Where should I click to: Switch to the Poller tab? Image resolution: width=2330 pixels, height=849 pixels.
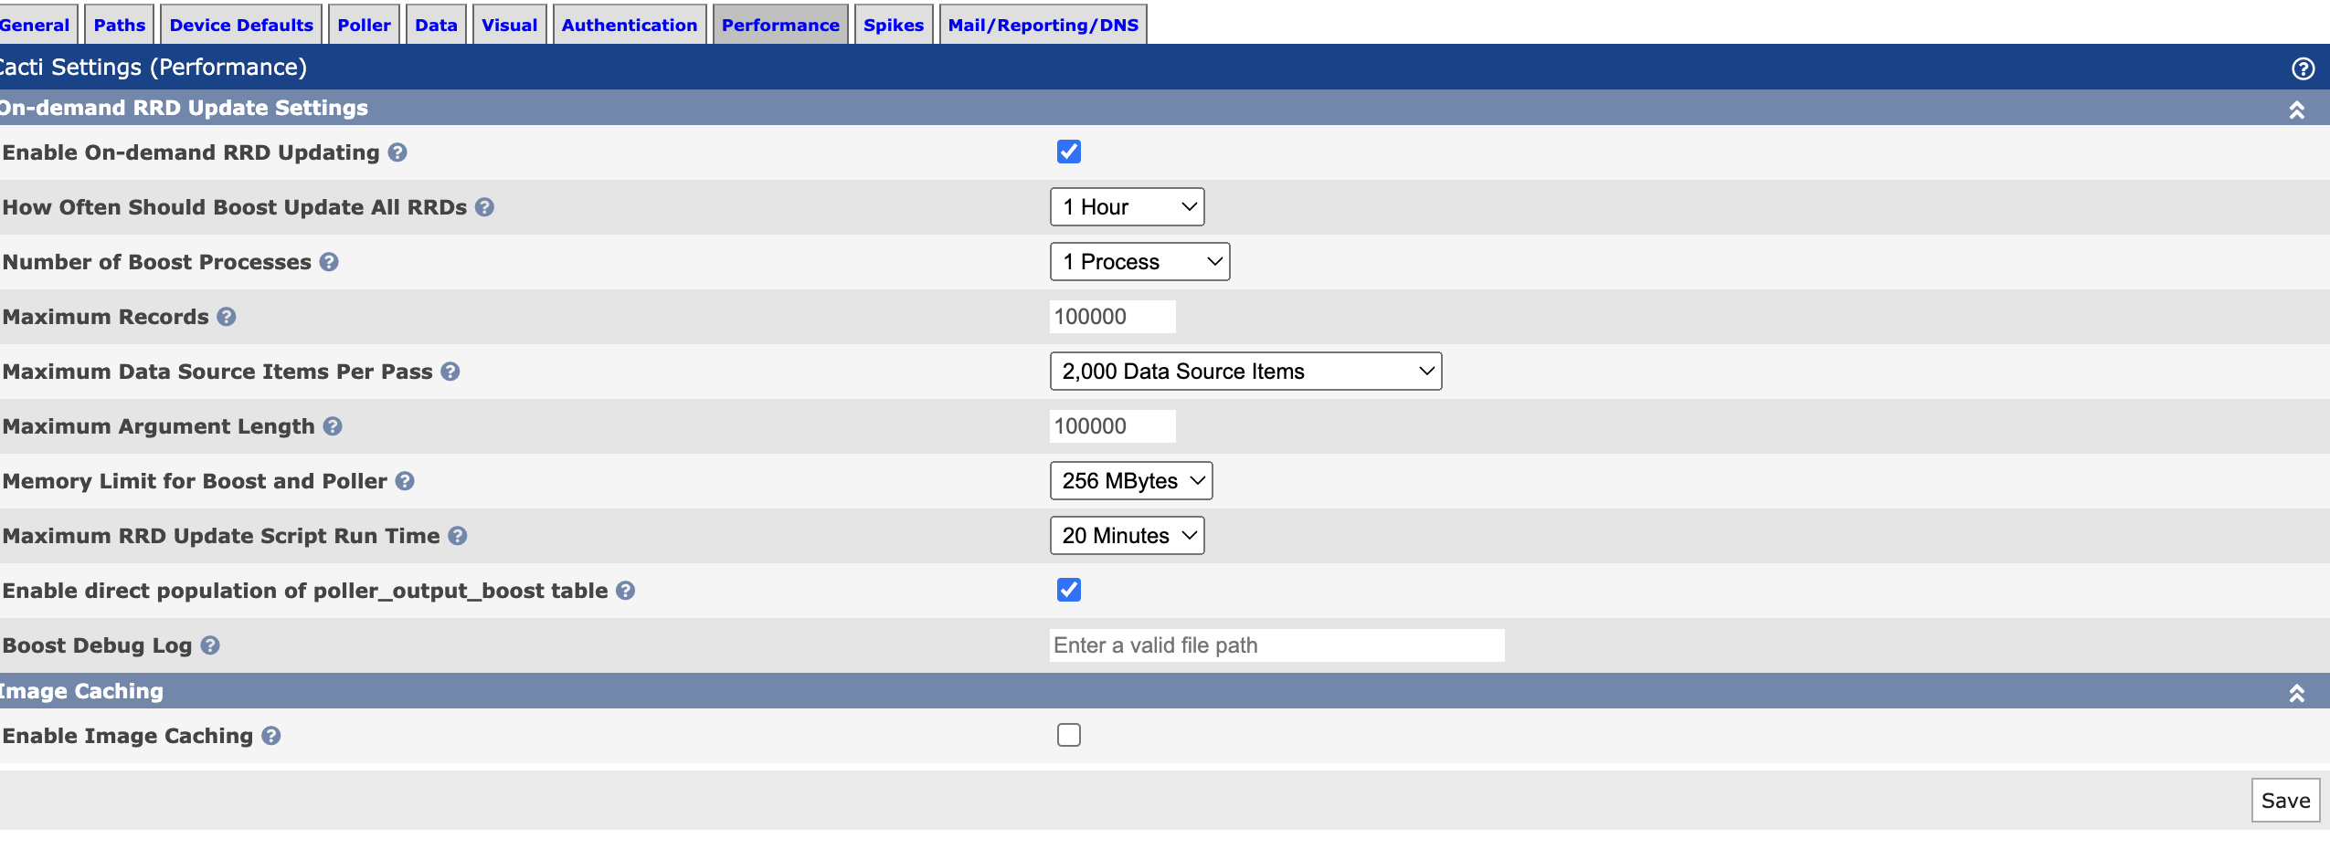[364, 25]
